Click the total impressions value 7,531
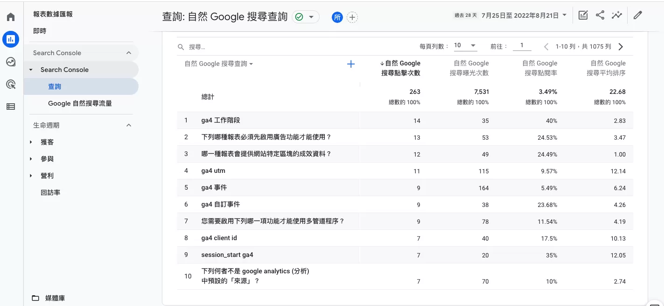 pos(481,92)
